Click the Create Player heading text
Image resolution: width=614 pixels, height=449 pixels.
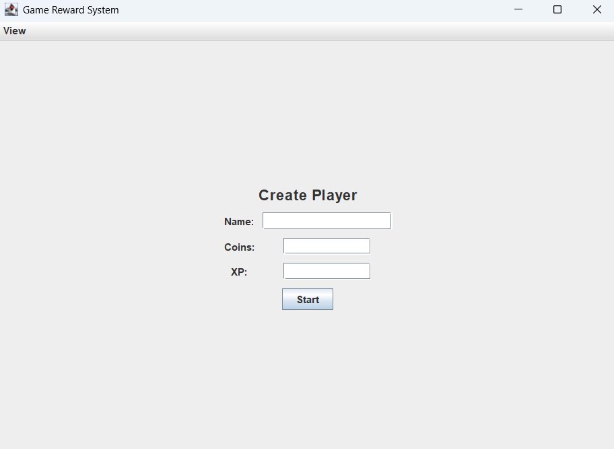(x=307, y=195)
